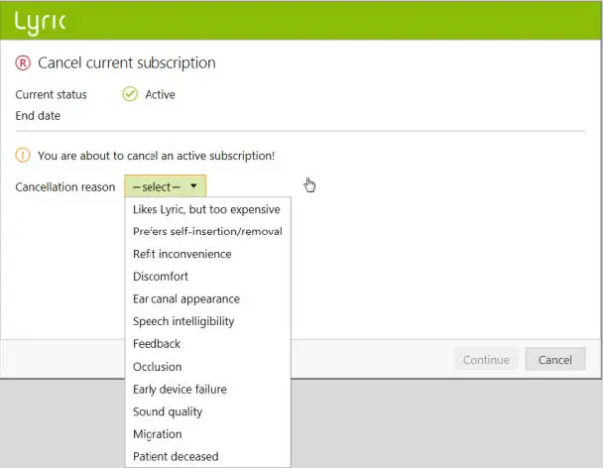Click the Lyric logo in header
Viewport: 603px width, 468px height.
coord(40,23)
